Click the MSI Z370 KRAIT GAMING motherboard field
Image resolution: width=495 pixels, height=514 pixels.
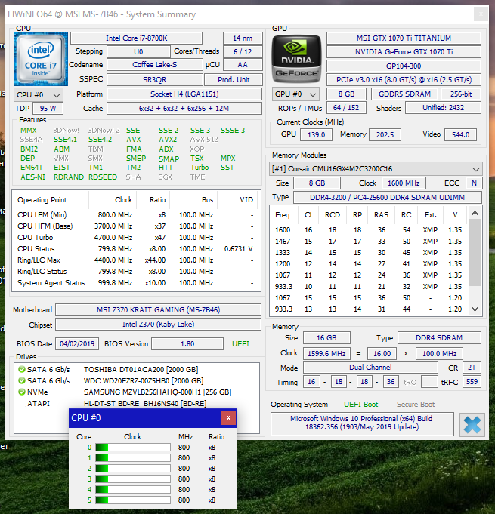tap(158, 309)
